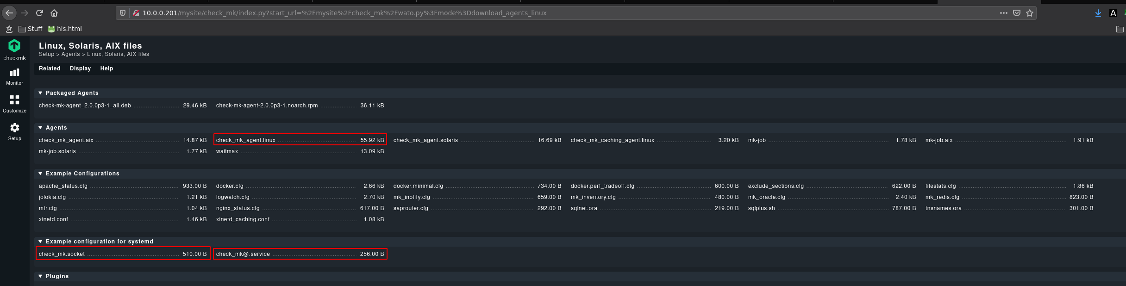The width and height of the screenshot is (1126, 286).
Task: Download xinetd_caching.conf example
Action: [x=243, y=219]
